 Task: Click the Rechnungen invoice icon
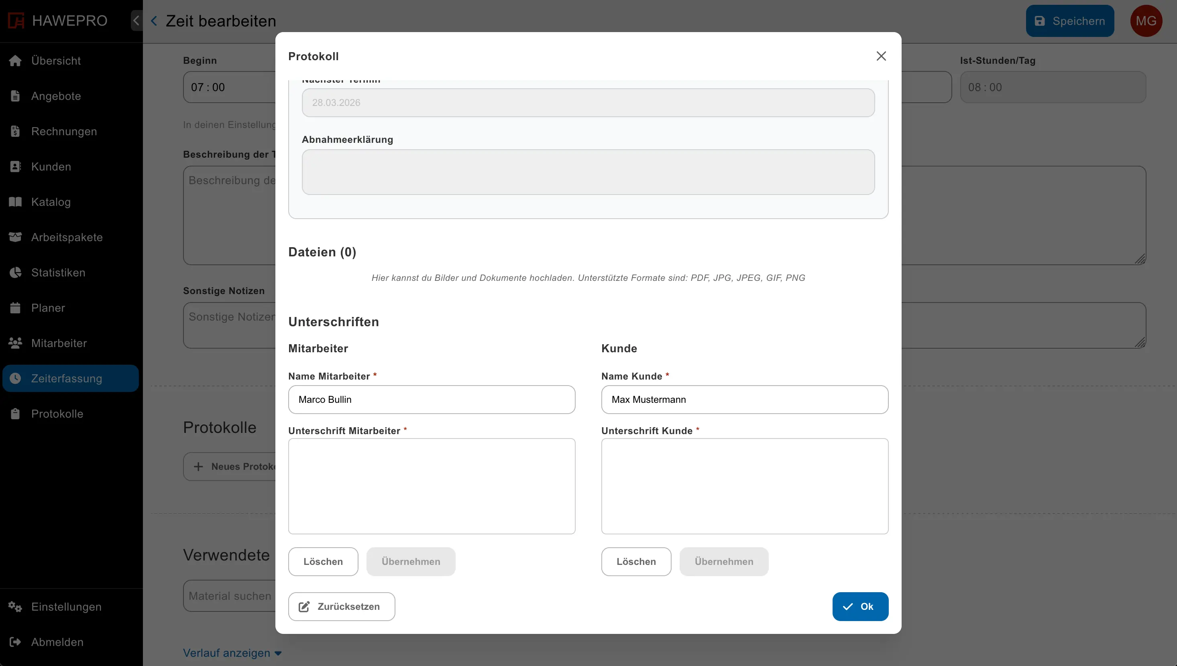pos(15,131)
